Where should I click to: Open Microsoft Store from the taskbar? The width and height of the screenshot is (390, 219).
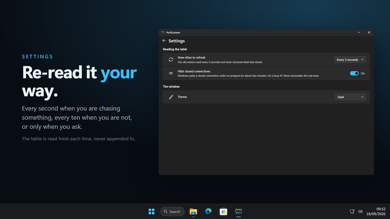tap(223, 211)
